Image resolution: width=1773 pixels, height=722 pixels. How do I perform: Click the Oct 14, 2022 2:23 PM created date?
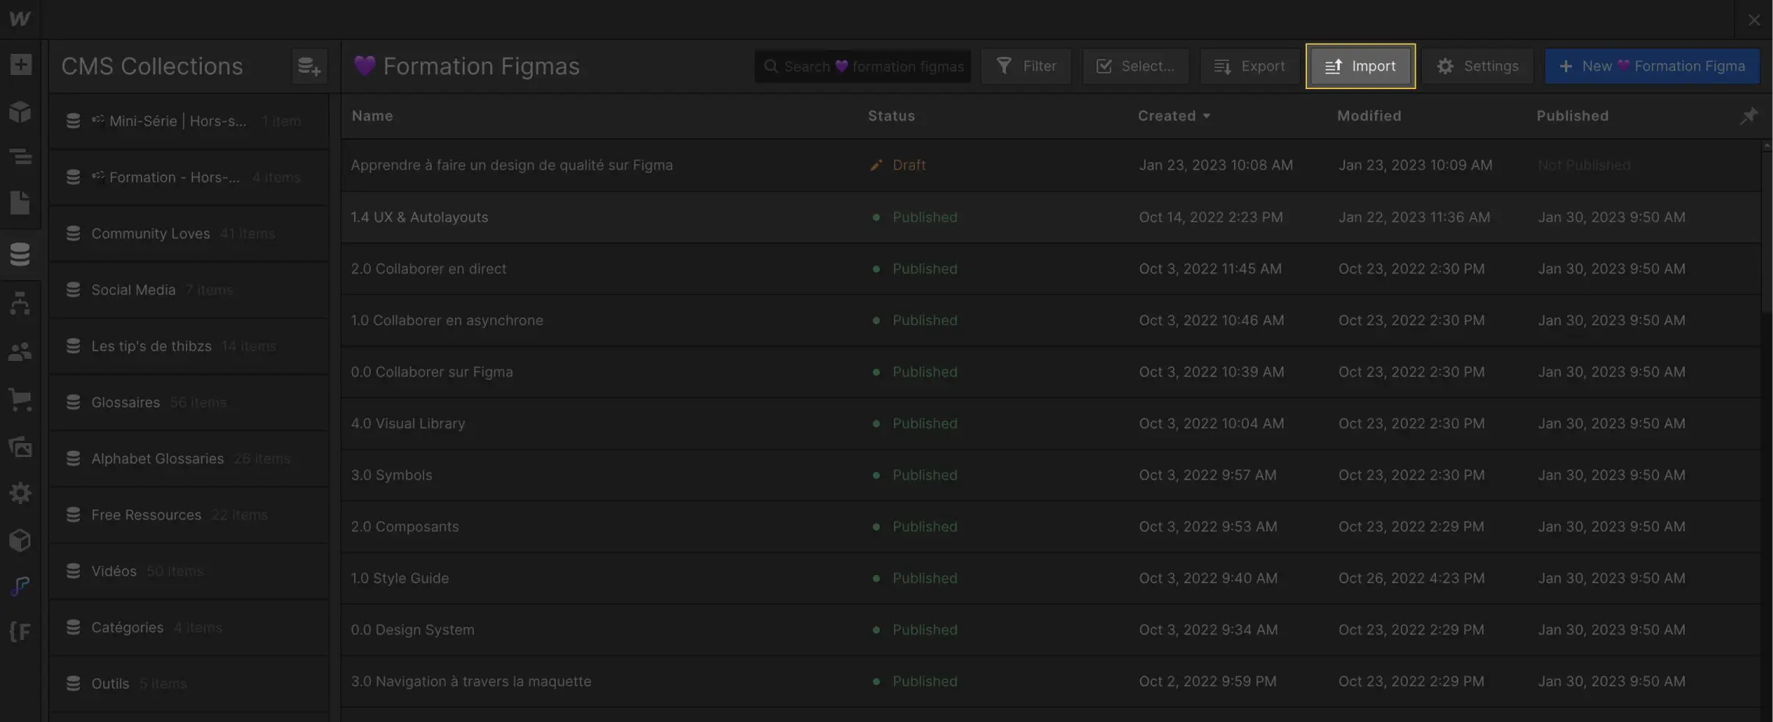(x=1211, y=217)
